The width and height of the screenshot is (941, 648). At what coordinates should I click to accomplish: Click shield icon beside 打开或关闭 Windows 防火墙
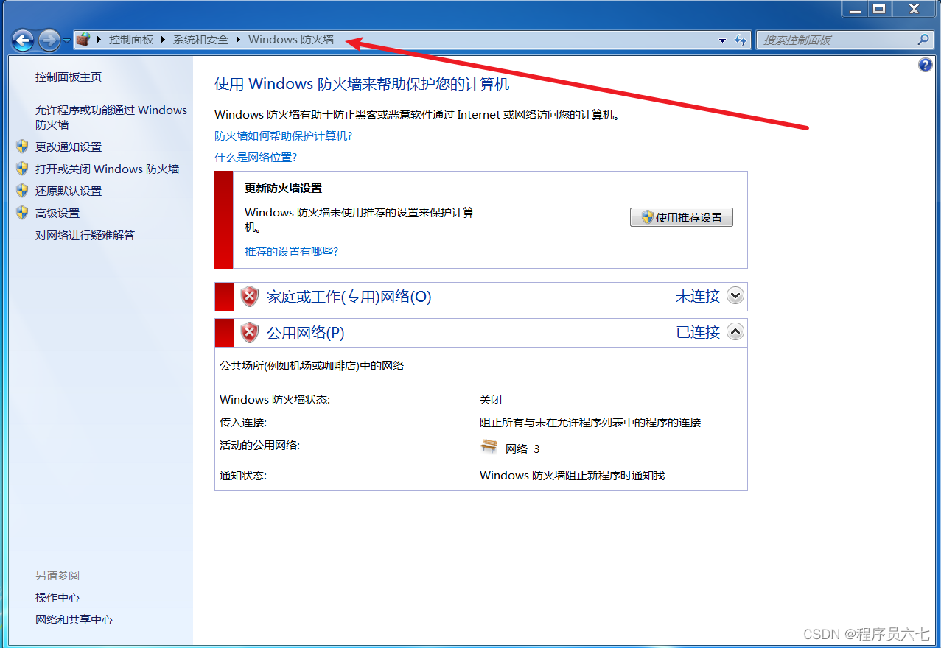tap(22, 169)
